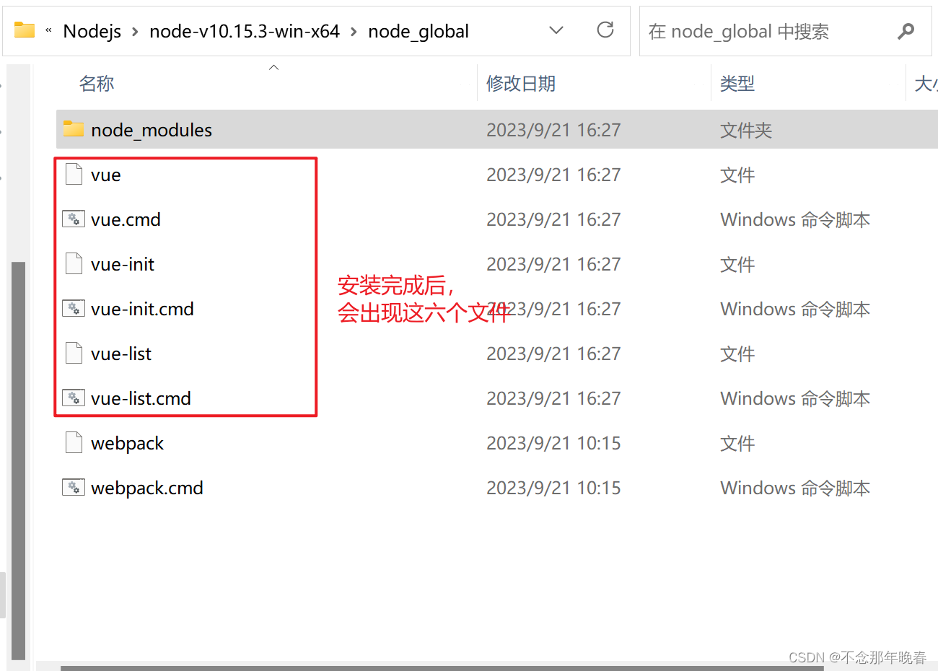Go to Nodejs in the breadcrumb
Screen dimensions: 938x671
[92, 31]
